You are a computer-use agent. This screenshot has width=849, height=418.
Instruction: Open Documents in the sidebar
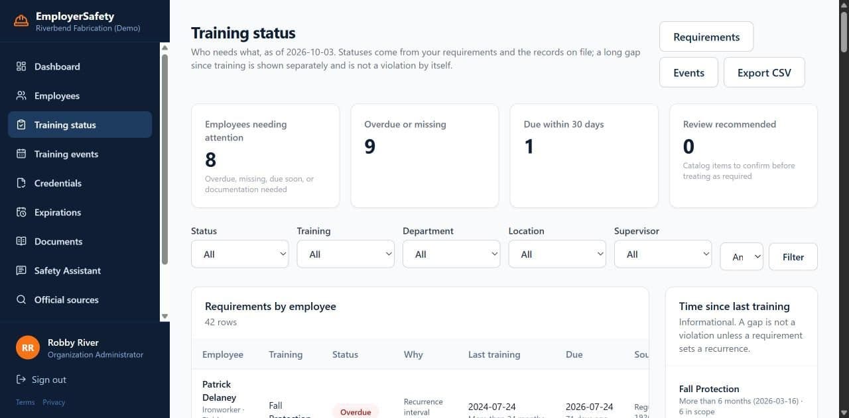pos(80,241)
